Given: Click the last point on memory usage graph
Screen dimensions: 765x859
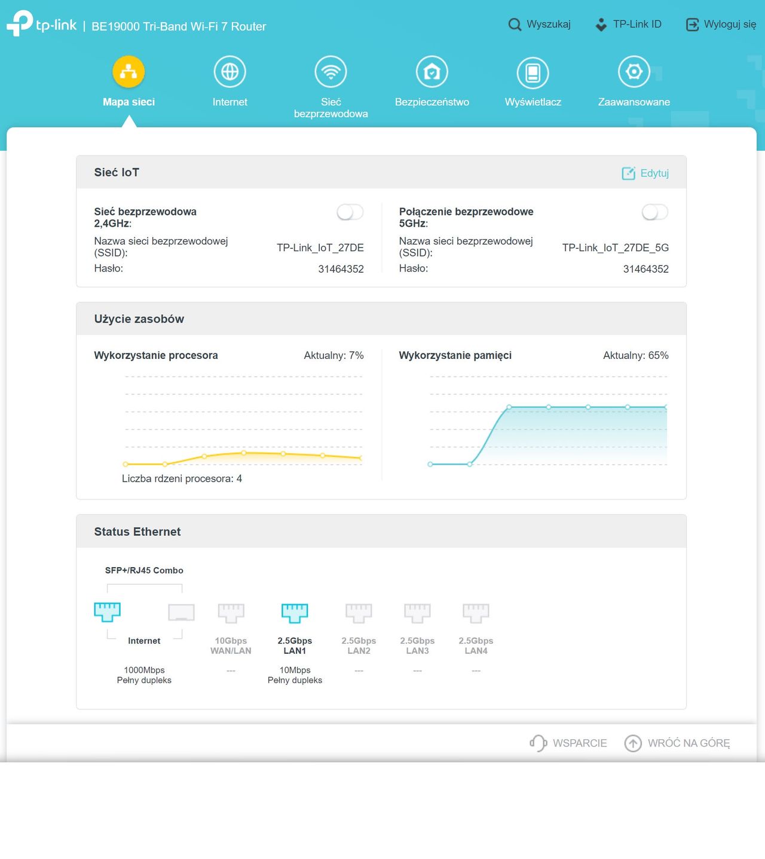Looking at the screenshot, I should click(666, 407).
